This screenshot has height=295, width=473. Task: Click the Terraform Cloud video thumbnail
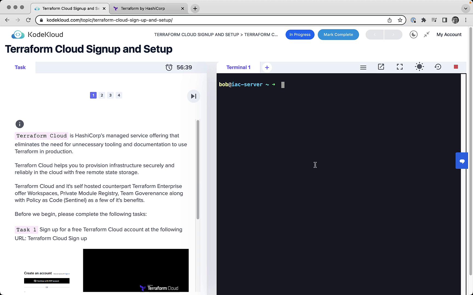click(136, 270)
